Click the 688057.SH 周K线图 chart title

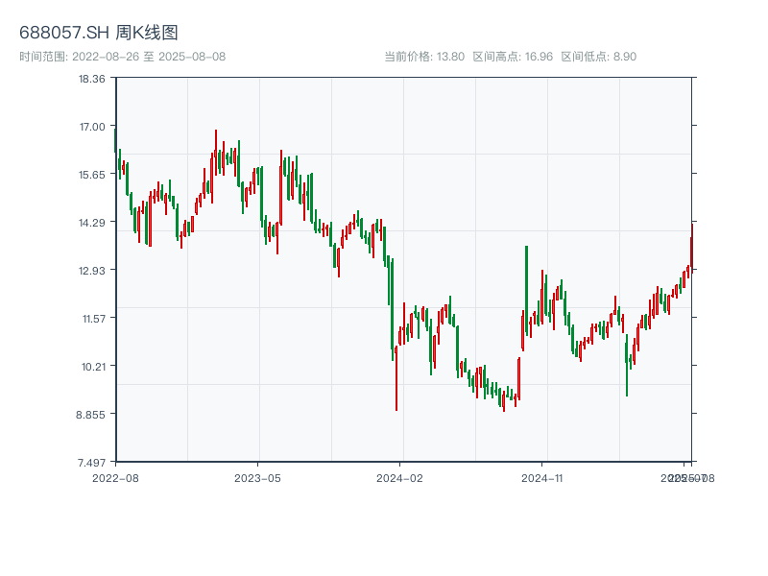99,34
